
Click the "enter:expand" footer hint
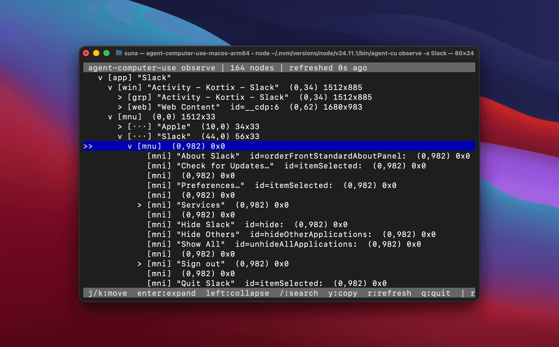[x=167, y=293]
